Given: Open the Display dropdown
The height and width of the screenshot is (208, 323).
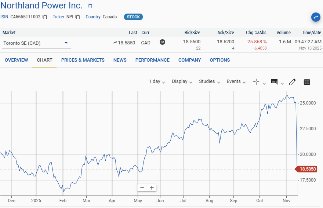Looking at the screenshot, I should (x=182, y=81).
